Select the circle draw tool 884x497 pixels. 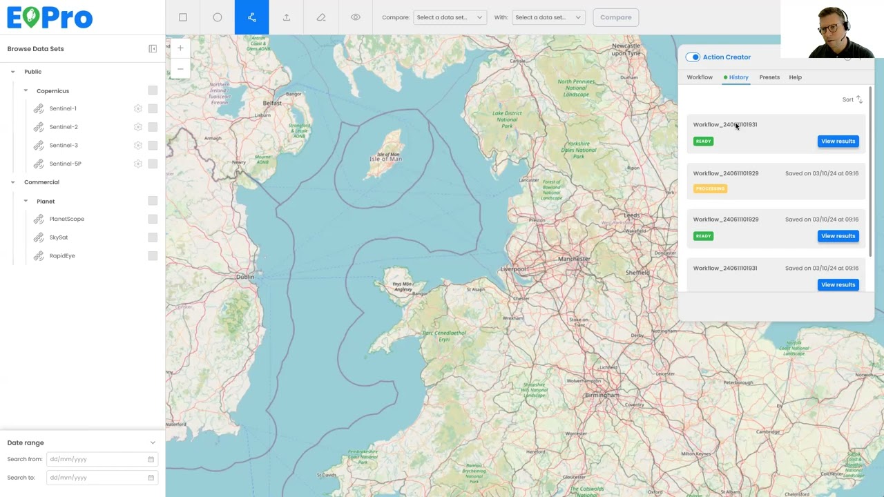coord(218,17)
